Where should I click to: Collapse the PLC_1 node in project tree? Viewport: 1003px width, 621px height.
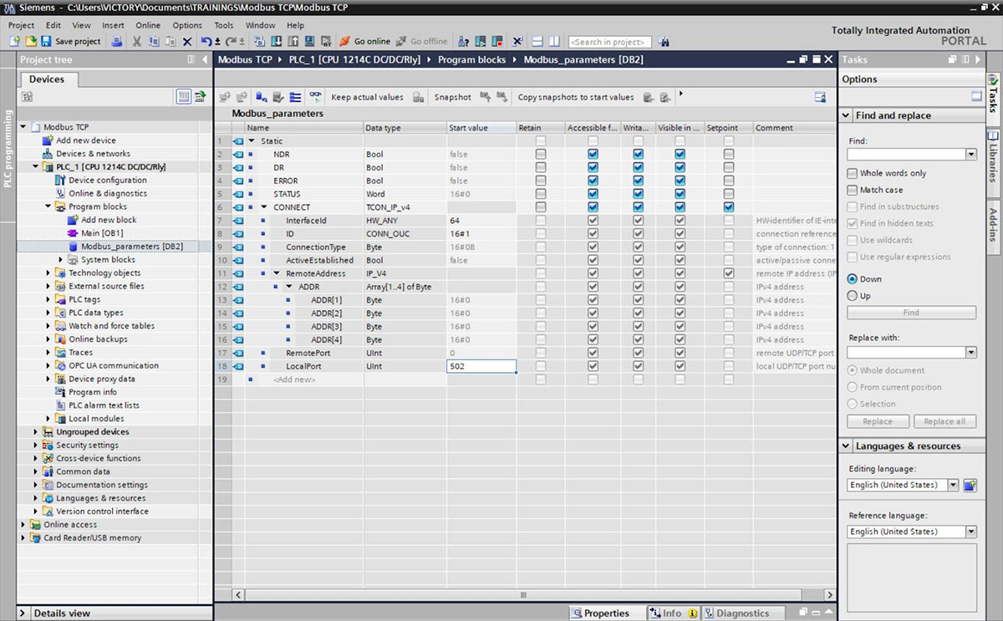click(x=35, y=167)
